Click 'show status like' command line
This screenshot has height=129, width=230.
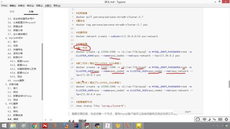pyautogui.click(x=101, y=106)
